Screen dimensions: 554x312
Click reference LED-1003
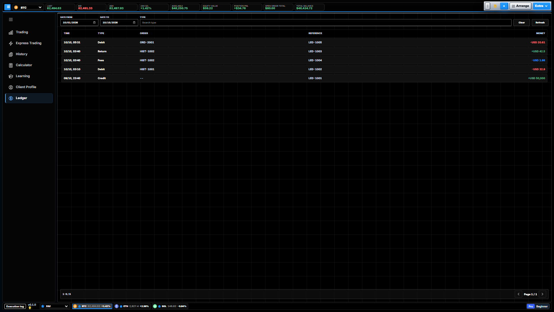315,51
